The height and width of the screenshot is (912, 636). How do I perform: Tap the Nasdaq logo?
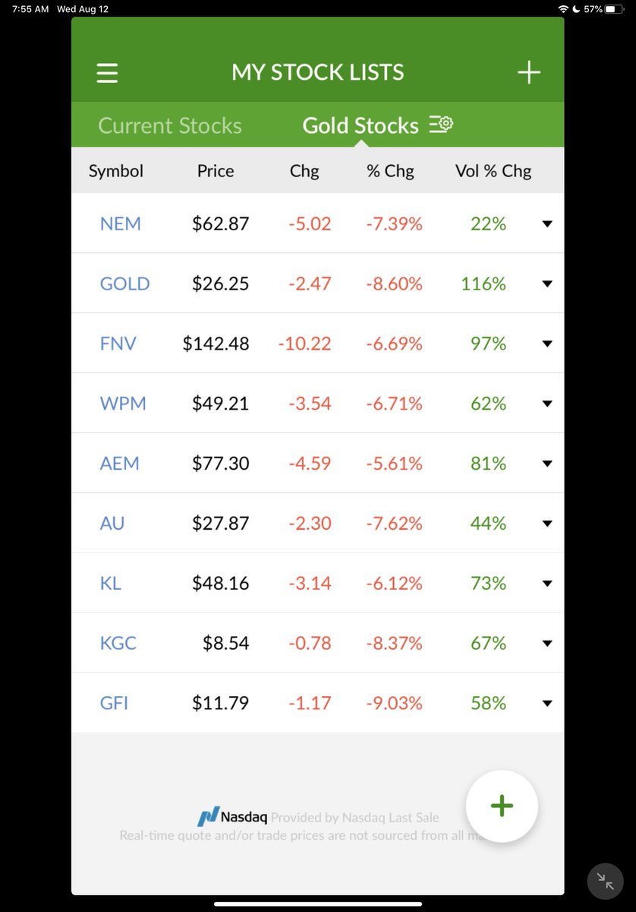232,817
